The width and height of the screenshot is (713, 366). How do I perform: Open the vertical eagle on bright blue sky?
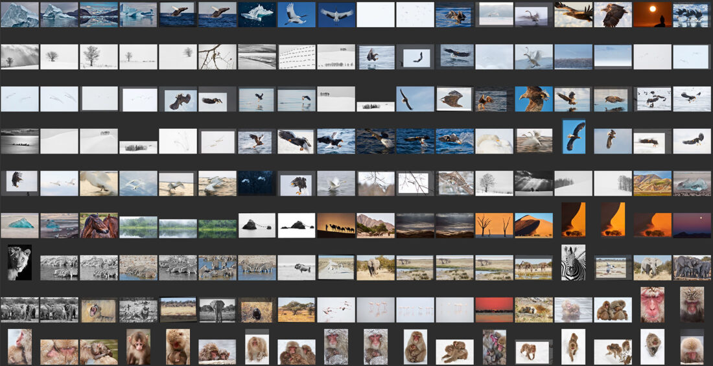tap(574, 137)
